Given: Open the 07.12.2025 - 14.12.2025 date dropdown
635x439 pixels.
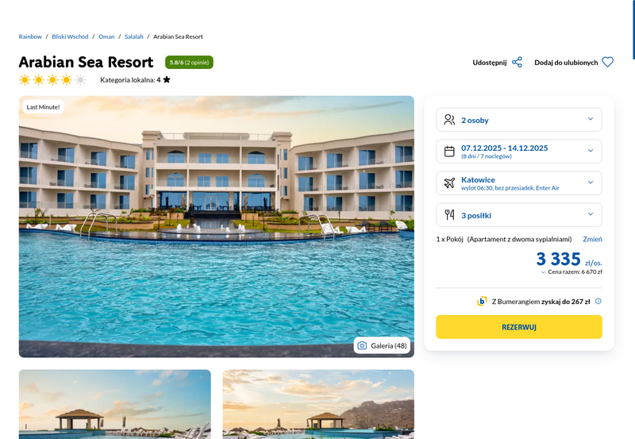Looking at the screenshot, I should tap(519, 152).
